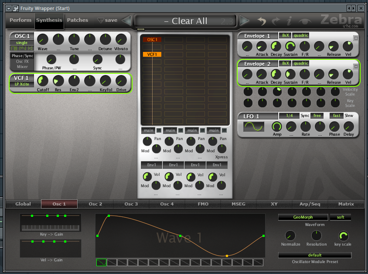Toggle the mute box beside fourth main output

(x=225, y=130)
